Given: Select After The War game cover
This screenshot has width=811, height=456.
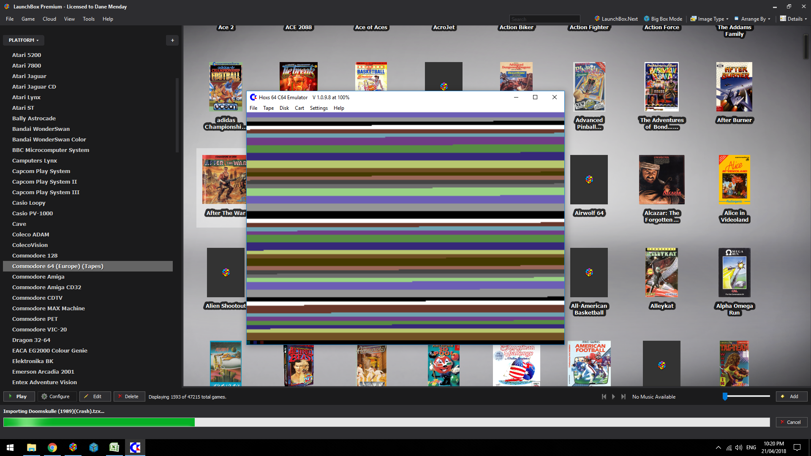Looking at the screenshot, I should (x=224, y=179).
